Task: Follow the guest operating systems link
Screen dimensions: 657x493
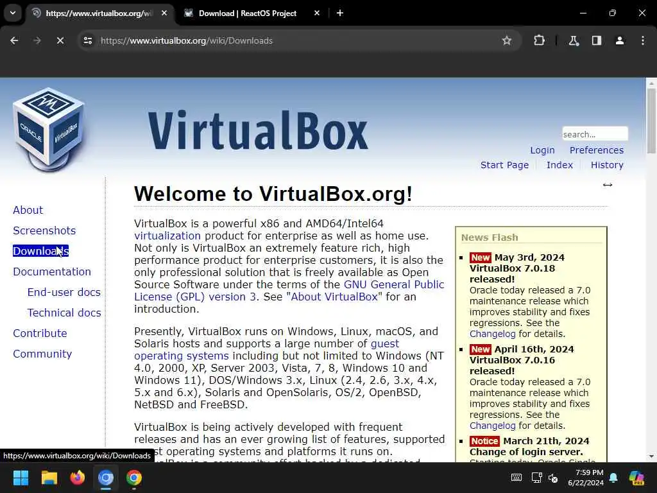Action: pyautogui.click(x=182, y=356)
